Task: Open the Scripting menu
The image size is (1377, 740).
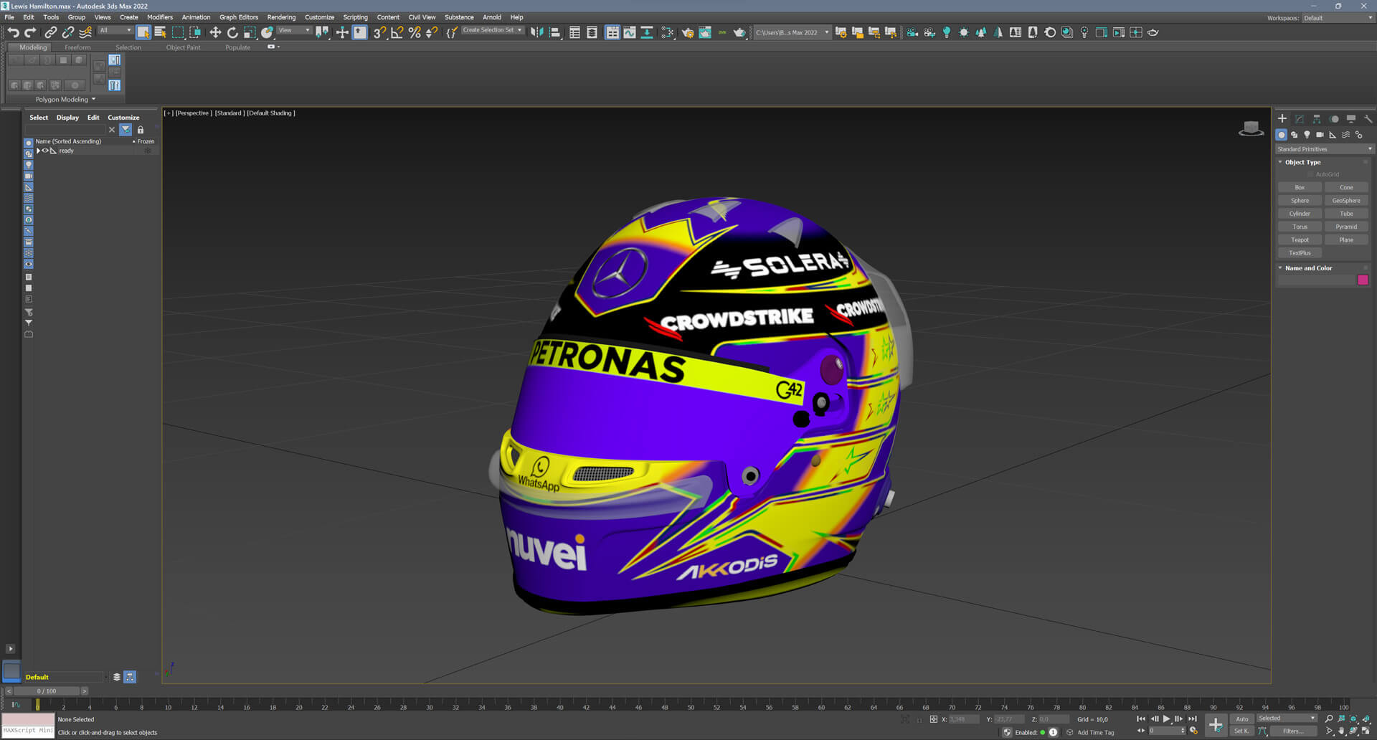Action: (x=355, y=17)
